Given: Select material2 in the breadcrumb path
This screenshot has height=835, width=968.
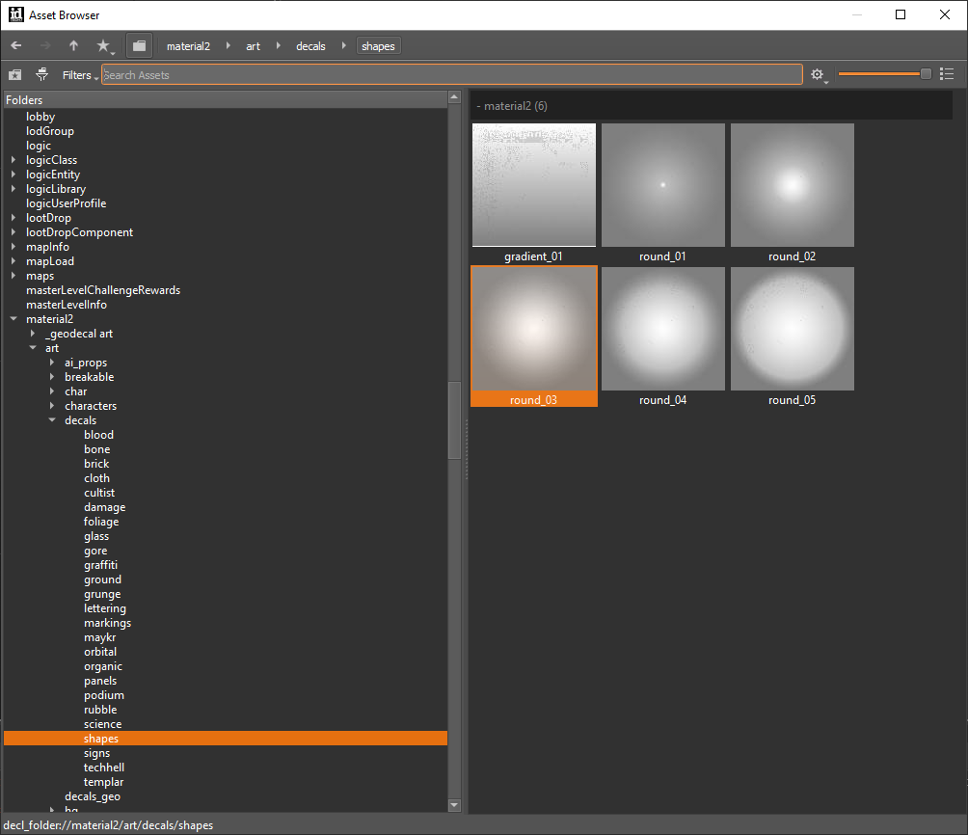Looking at the screenshot, I should [x=188, y=46].
